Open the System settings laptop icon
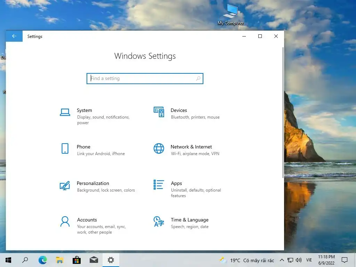 click(65, 112)
